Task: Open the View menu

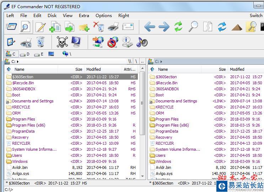Action: point(68,16)
